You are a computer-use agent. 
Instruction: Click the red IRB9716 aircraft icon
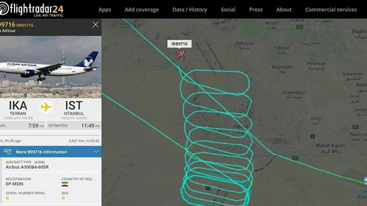click(180, 55)
